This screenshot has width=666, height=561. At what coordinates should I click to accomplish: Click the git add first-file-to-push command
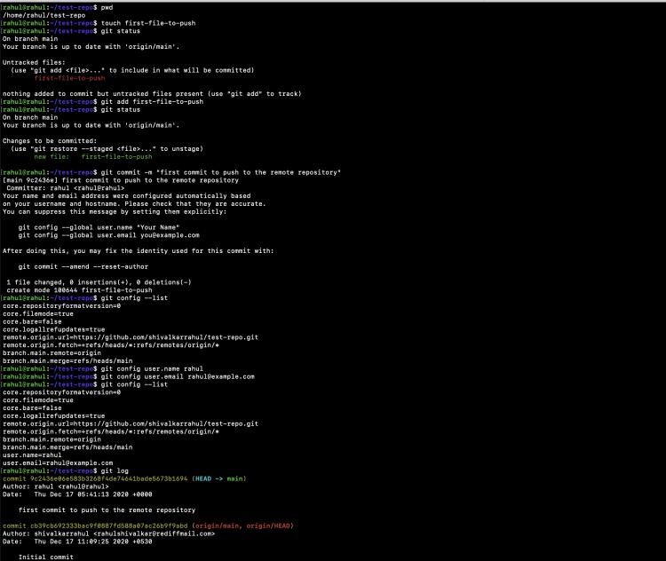coord(153,101)
